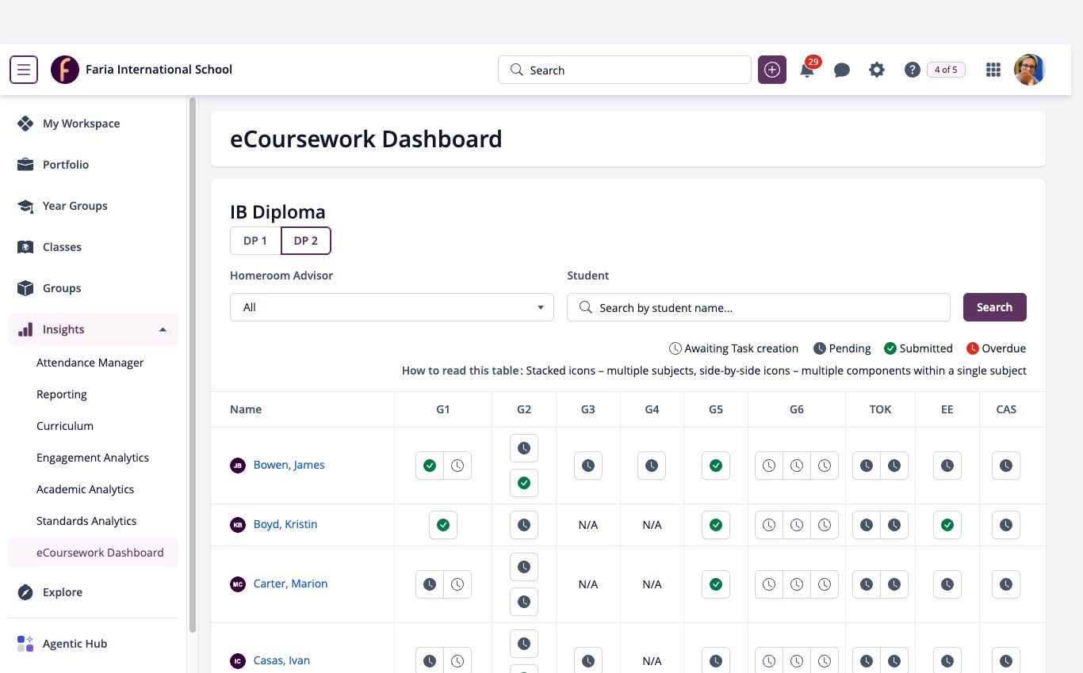Click the purple Search button
The height and width of the screenshot is (673, 1083).
pos(995,307)
